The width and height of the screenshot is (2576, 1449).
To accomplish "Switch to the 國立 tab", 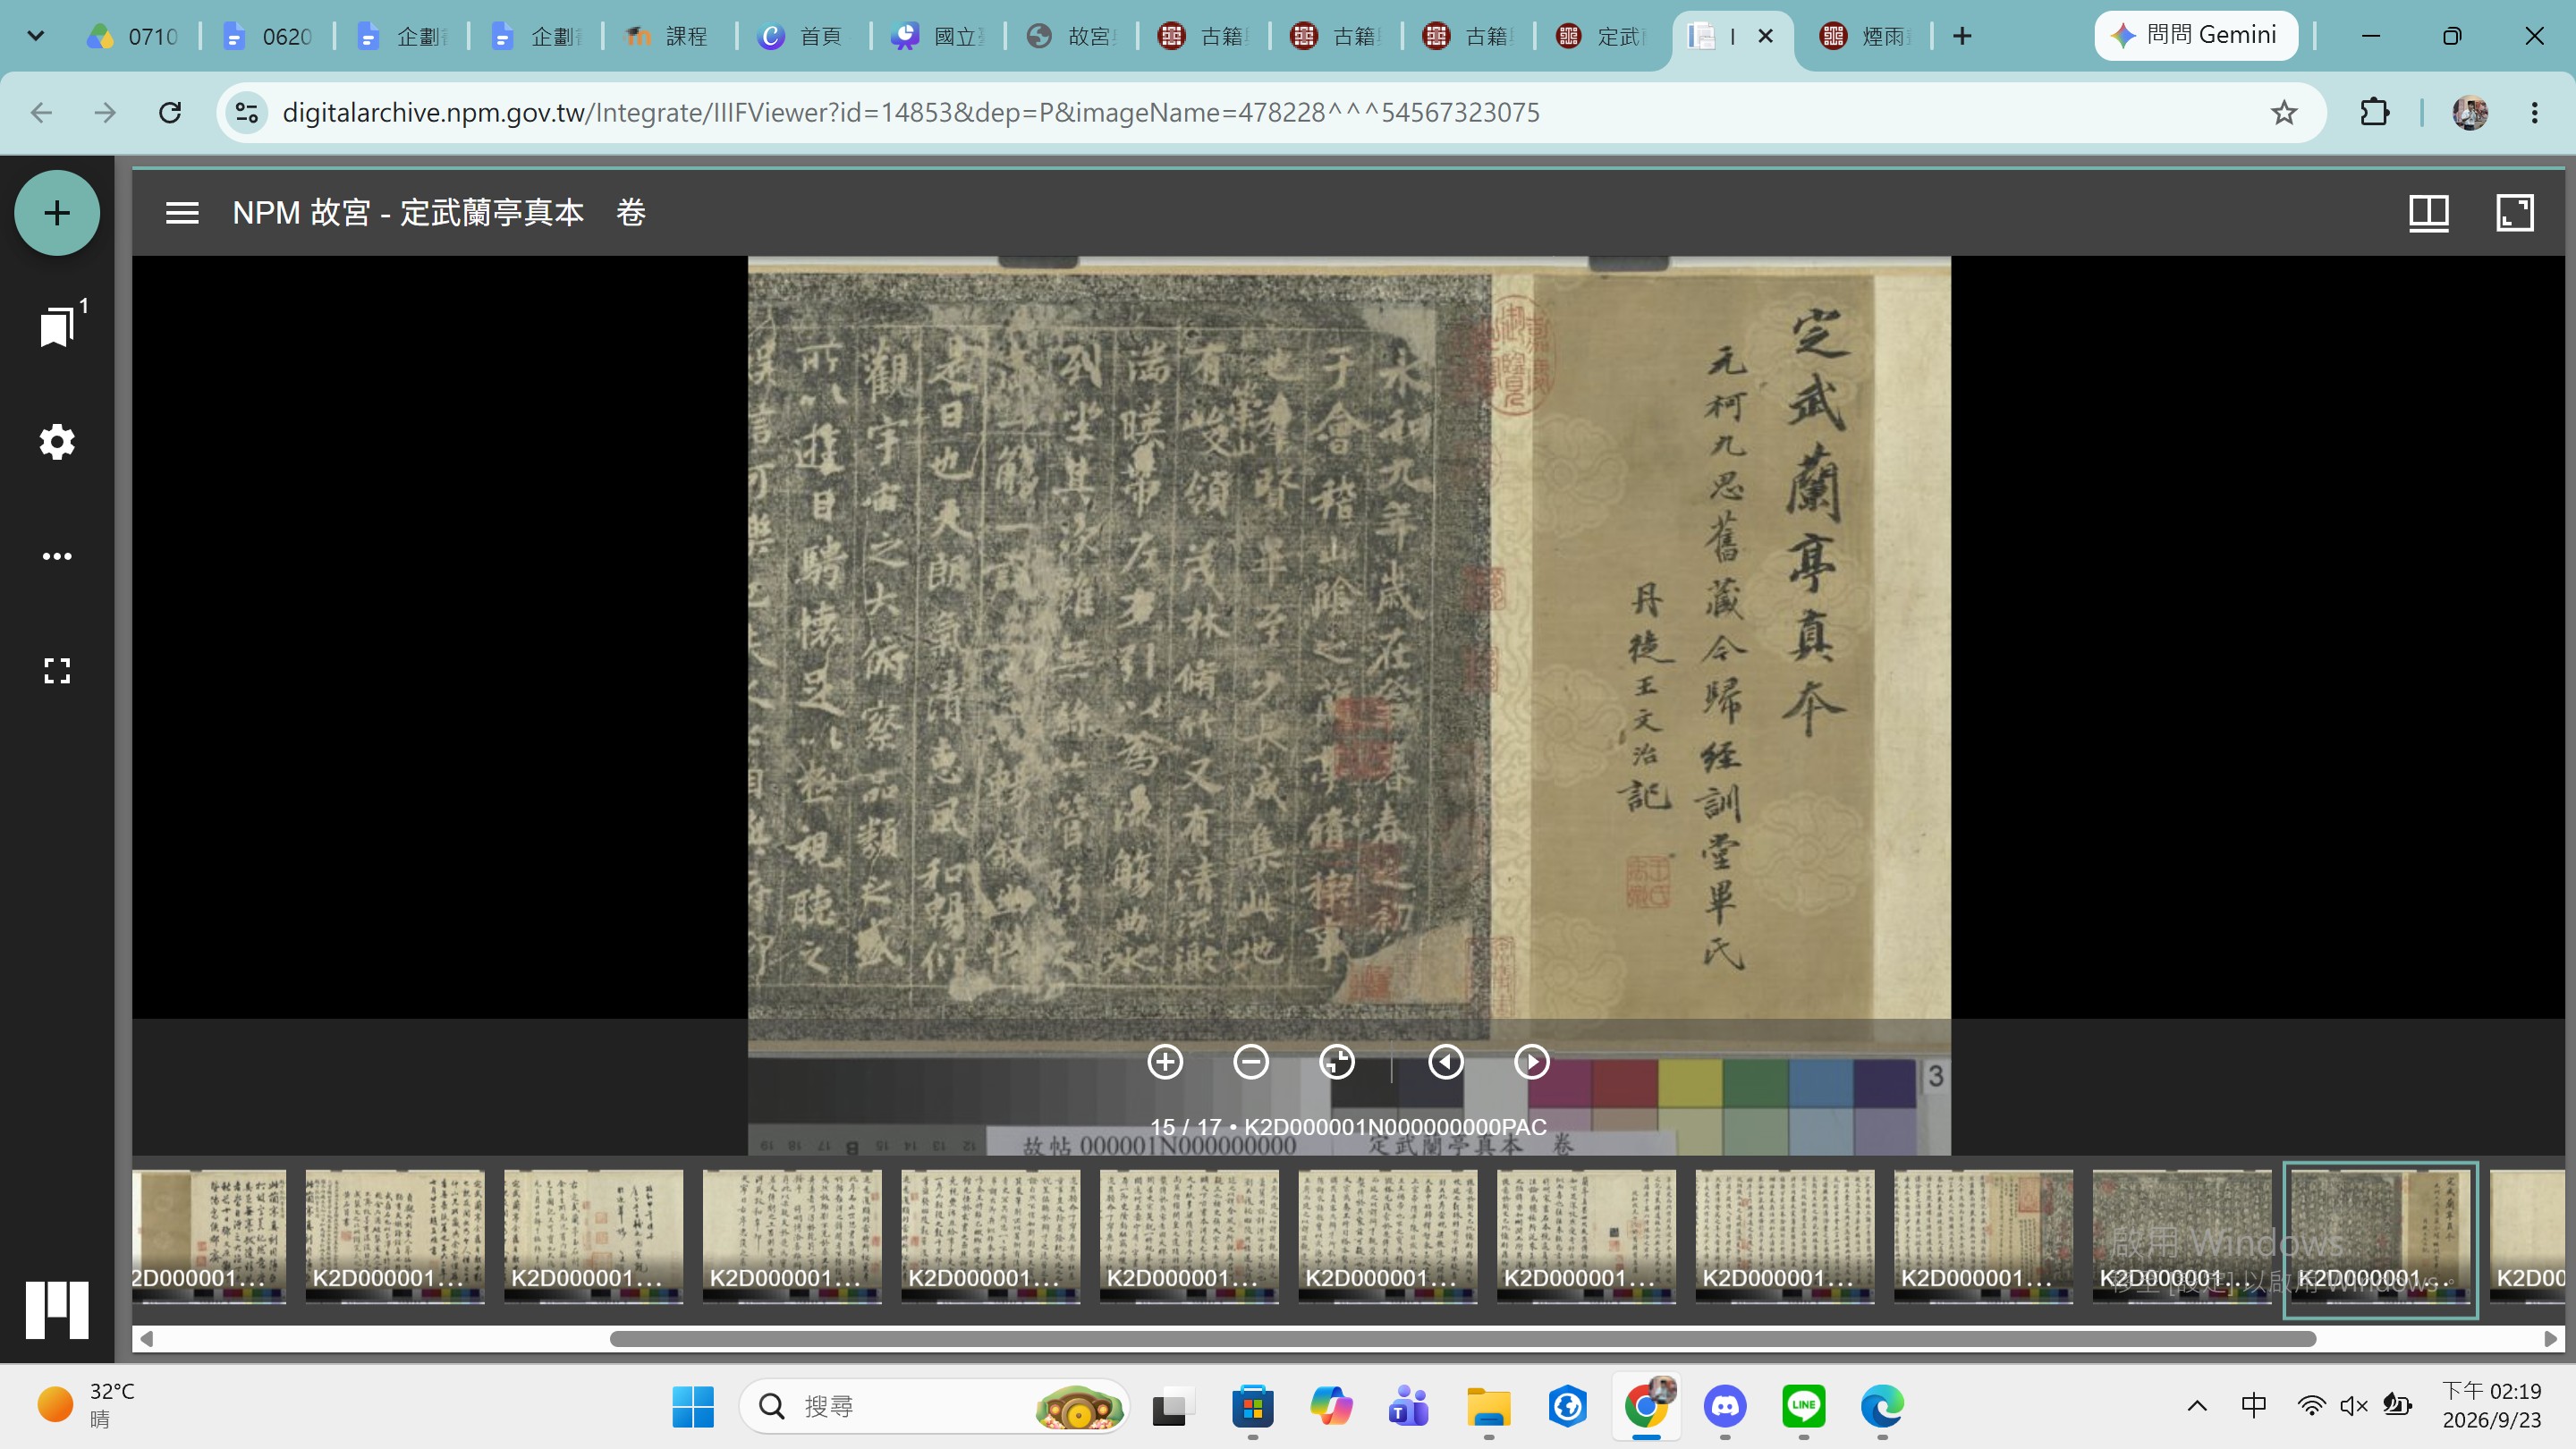I will click(938, 36).
